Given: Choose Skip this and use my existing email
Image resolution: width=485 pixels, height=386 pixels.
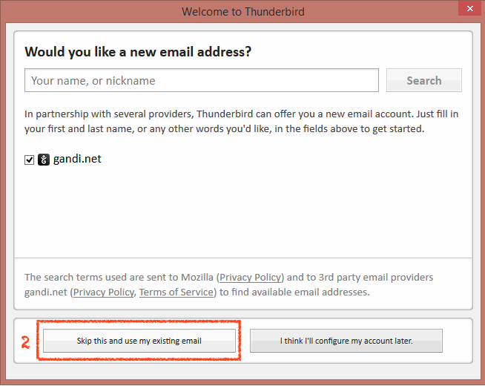Looking at the screenshot, I should (x=139, y=341).
